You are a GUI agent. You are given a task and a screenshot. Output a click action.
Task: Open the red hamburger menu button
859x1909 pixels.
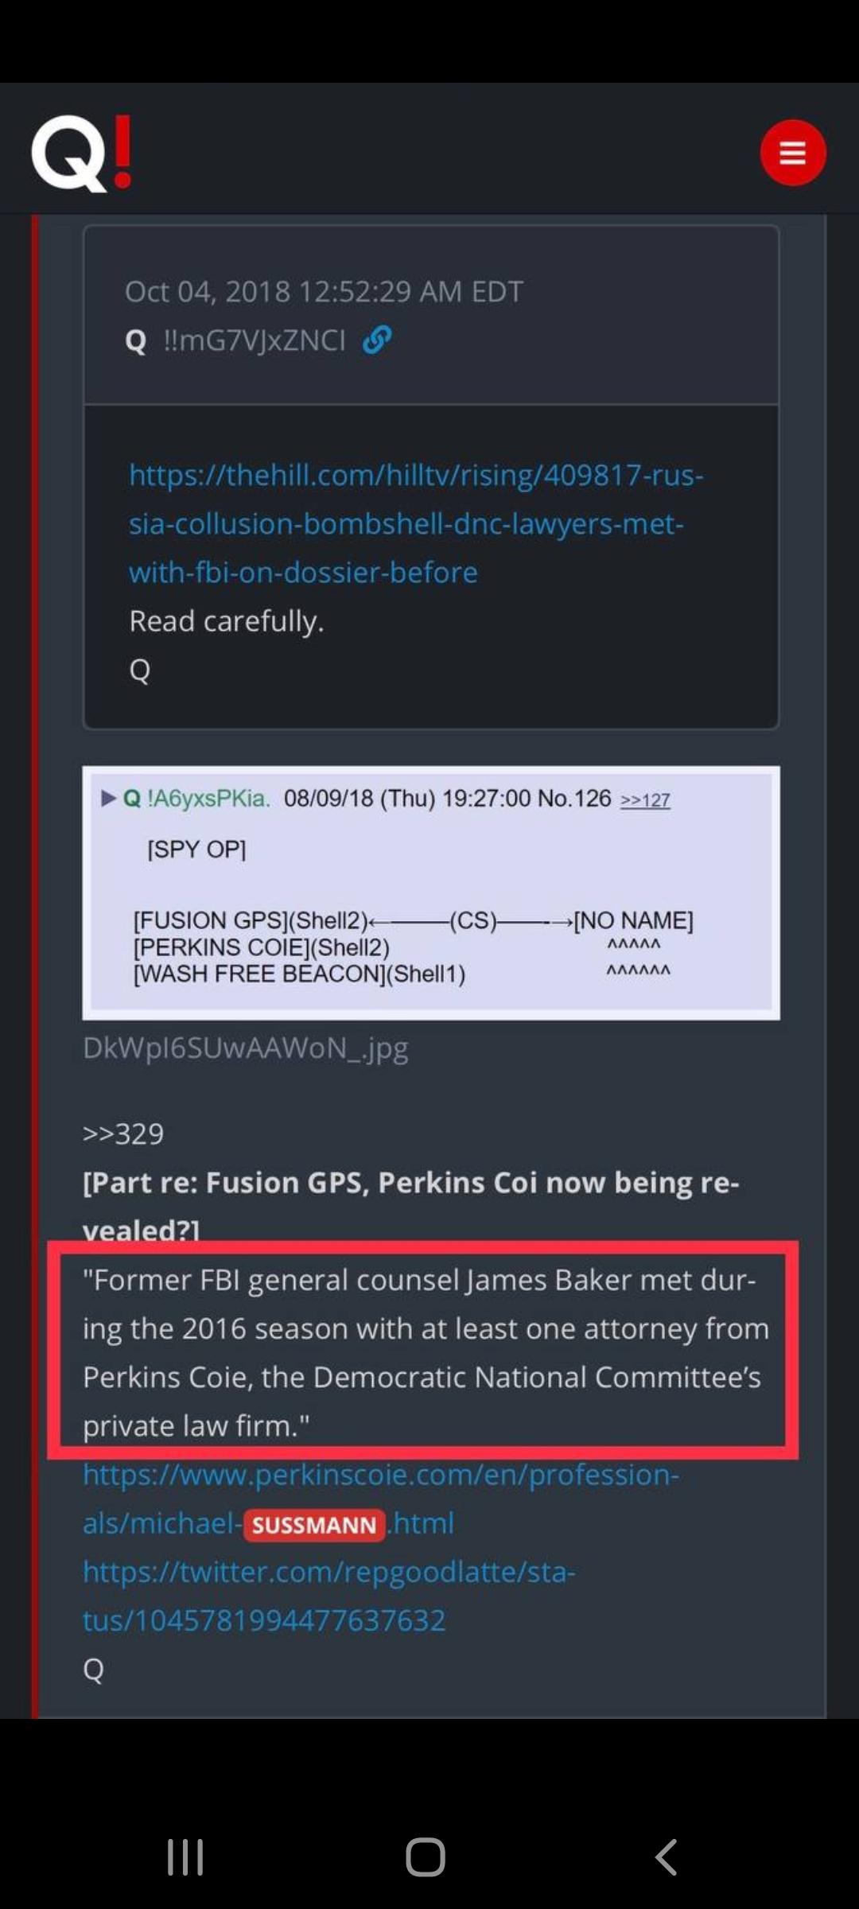click(792, 152)
